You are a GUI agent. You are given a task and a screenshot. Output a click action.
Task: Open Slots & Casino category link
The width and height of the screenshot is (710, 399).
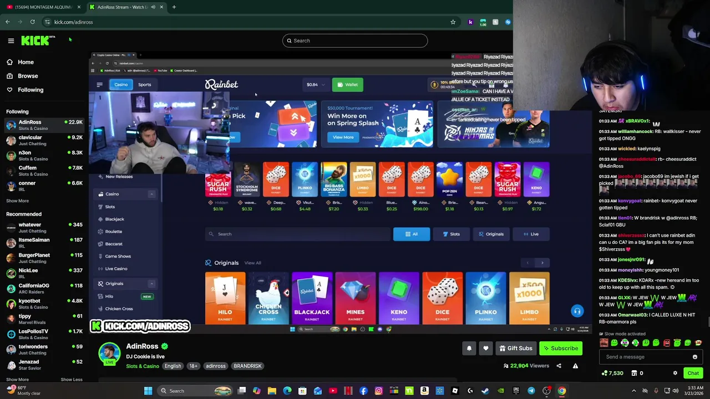pyautogui.click(x=142, y=366)
